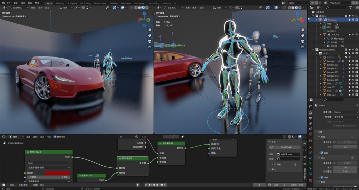359x190 pixels.
Task: Click the pan hand icon in left viewport
Action: click(x=150, y=35)
